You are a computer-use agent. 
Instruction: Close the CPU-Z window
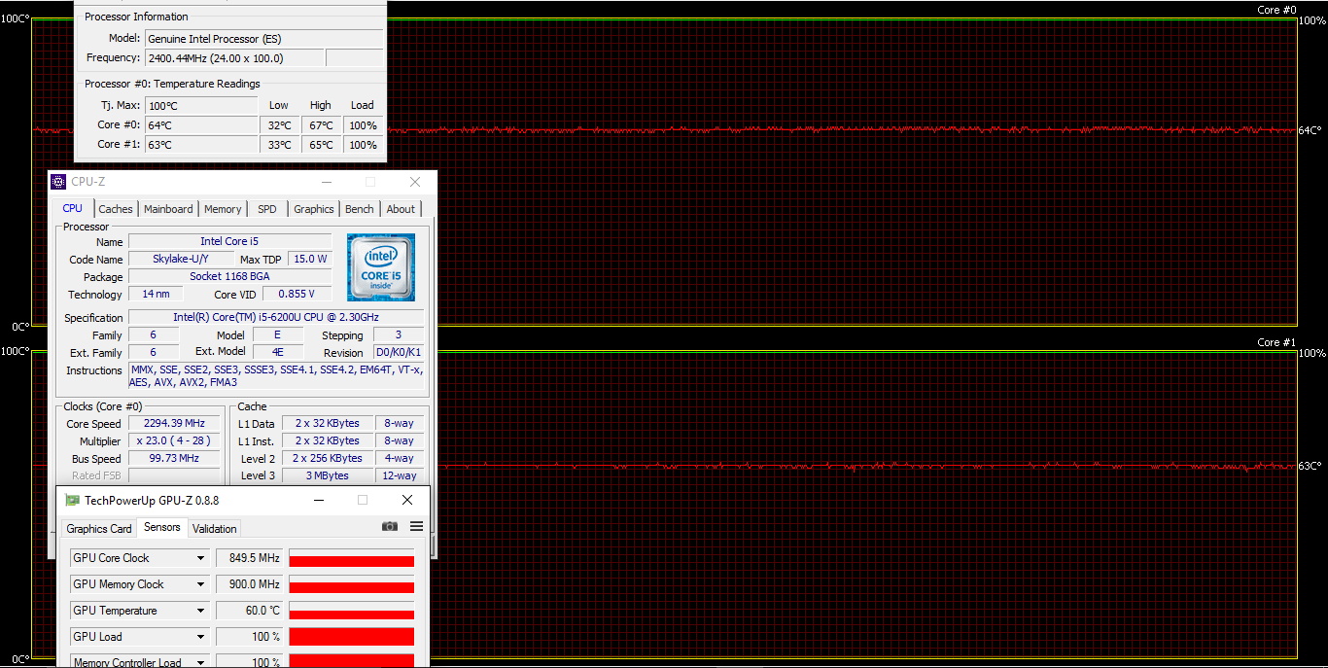415,182
